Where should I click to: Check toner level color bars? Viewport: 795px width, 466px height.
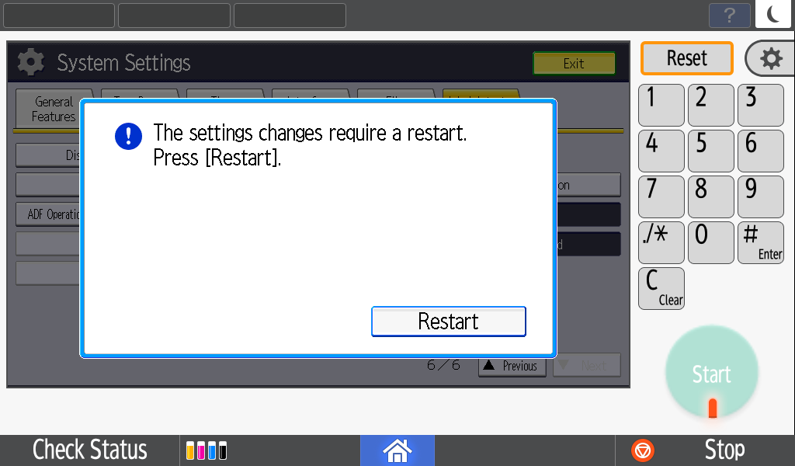[x=207, y=450]
